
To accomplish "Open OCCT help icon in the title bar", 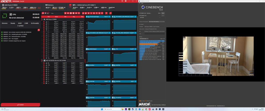I will click(x=122, y=1).
